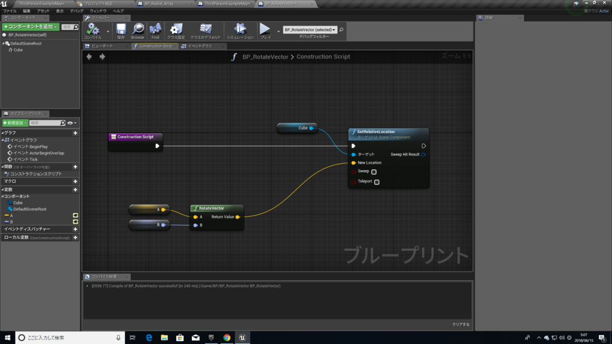Screen dimensions: 612x344
Task: Select BP_RotateVector(self) component
Action: [27, 35]
